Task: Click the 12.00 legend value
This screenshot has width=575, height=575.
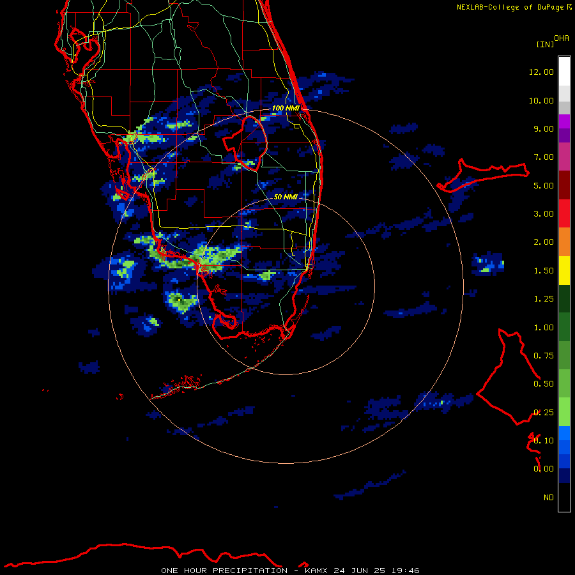Action: coord(541,72)
